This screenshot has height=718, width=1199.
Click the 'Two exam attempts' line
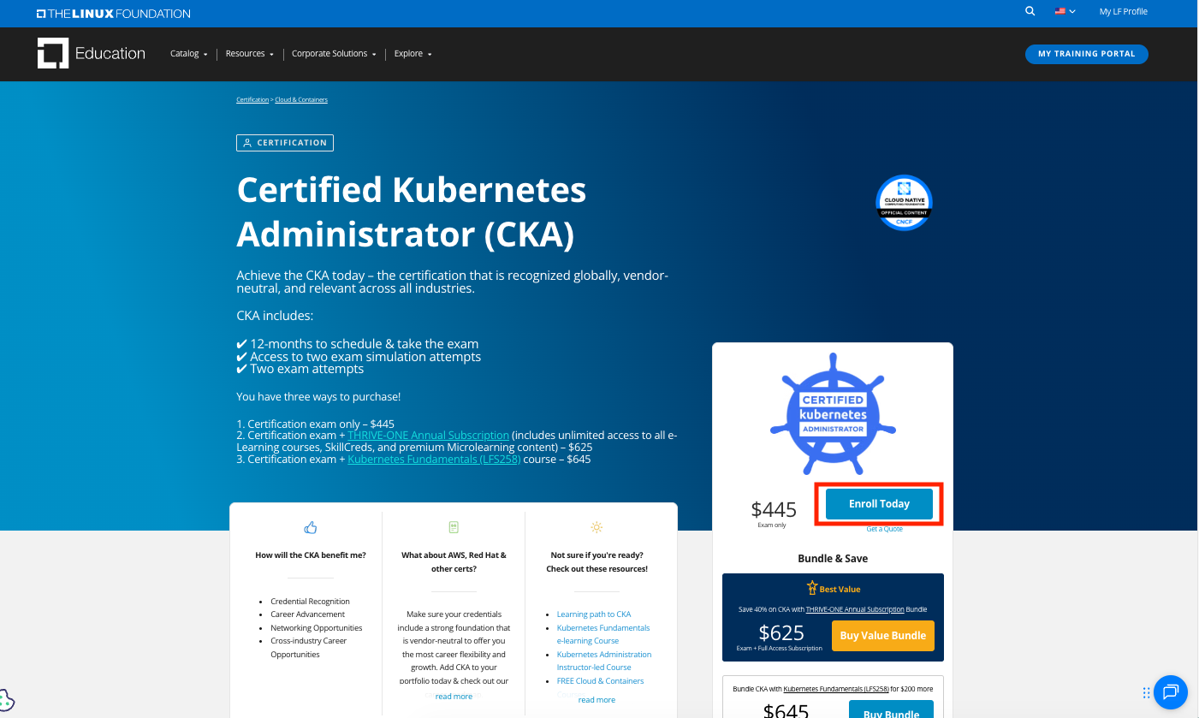coord(300,369)
